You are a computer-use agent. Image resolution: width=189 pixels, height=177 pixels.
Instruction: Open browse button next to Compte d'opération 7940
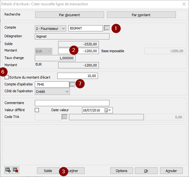click(x=72, y=84)
